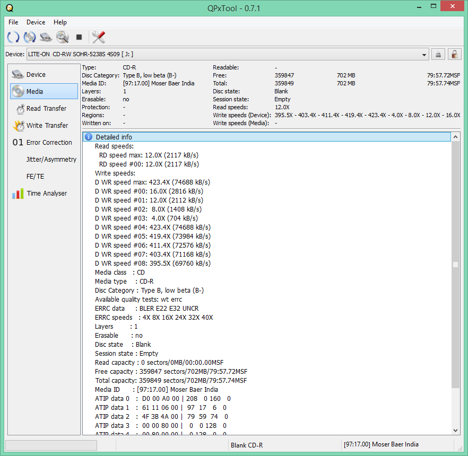Stop the test with the square stop icon
468x456 pixels.
79,37
